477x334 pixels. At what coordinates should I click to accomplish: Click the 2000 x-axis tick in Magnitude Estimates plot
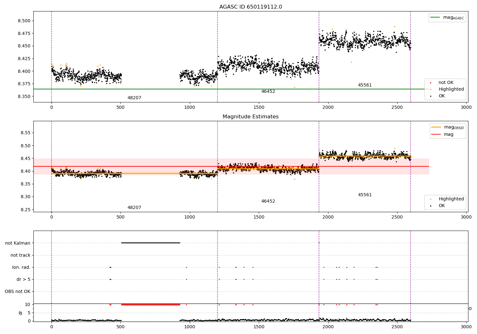(328, 217)
